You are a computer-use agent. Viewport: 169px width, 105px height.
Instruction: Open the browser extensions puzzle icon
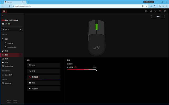[x=154, y=6]
